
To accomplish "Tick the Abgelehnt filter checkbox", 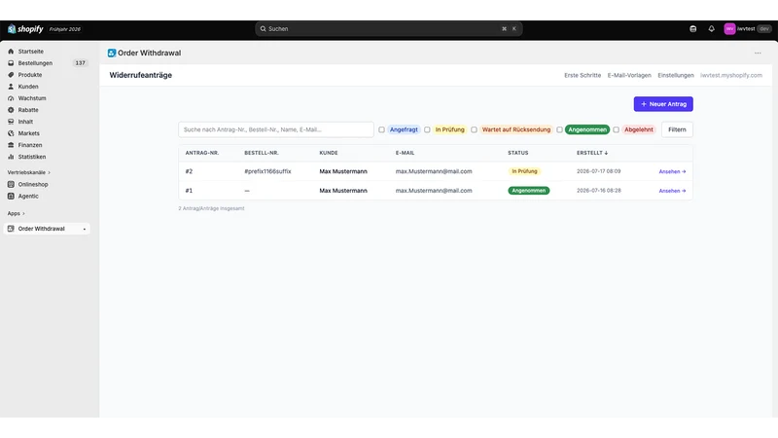I will [616, 129].
